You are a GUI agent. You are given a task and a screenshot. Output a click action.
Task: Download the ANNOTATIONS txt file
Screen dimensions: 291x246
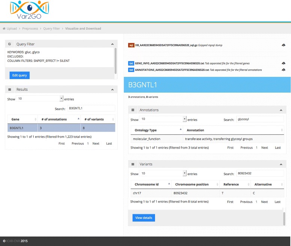click(284, 70)
